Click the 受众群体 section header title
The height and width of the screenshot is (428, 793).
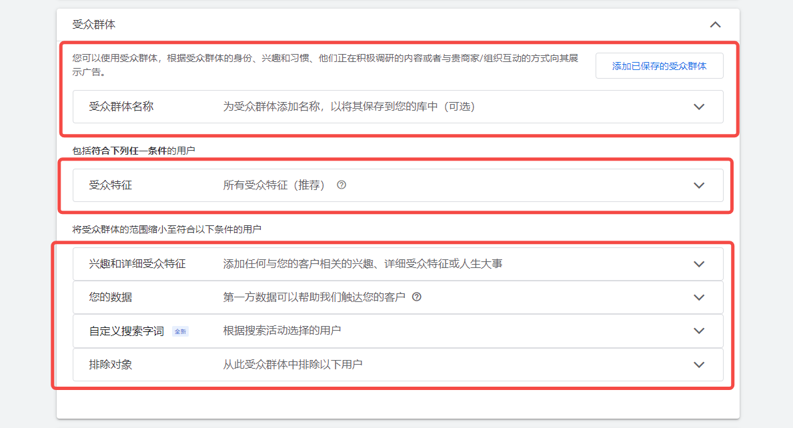(x=94, y=25)
